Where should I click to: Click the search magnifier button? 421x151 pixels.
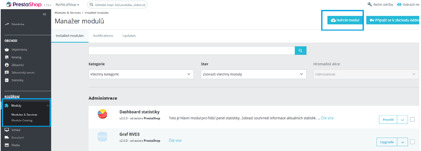pos(300,51)
